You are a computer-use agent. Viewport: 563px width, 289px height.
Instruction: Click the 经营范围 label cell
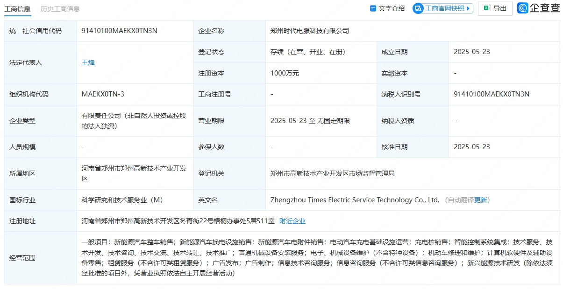41,258
